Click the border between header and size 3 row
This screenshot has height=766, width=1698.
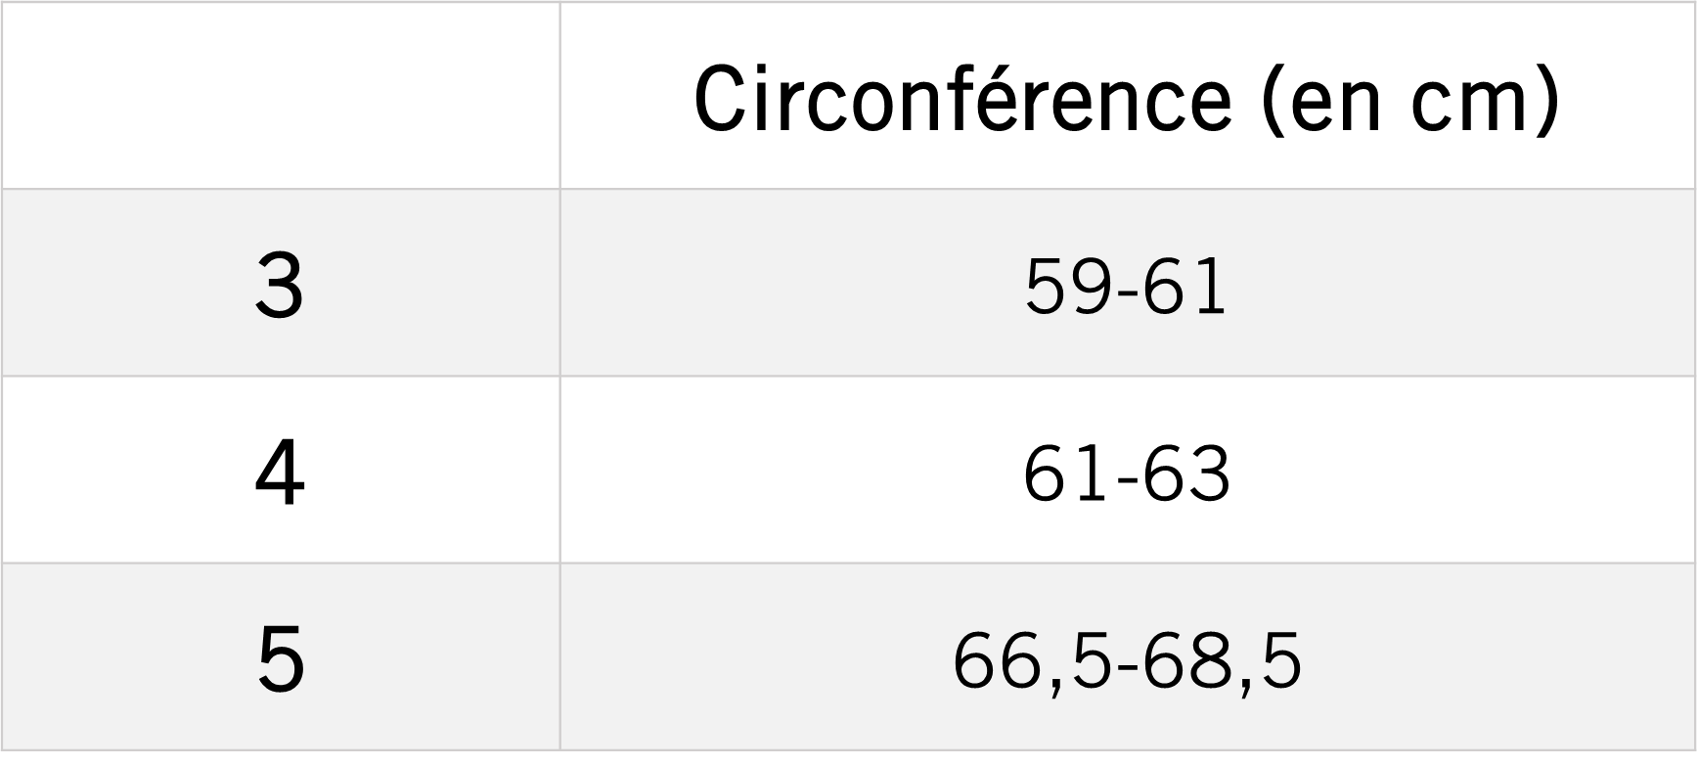pyautogui.click(x=849, y=189)
